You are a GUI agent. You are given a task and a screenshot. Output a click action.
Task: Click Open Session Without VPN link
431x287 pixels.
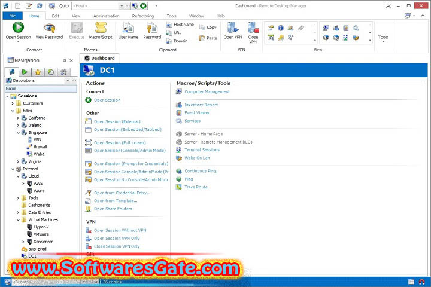(120, 230)
